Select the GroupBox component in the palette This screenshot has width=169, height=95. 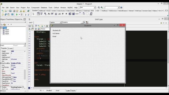click(80, 14)
